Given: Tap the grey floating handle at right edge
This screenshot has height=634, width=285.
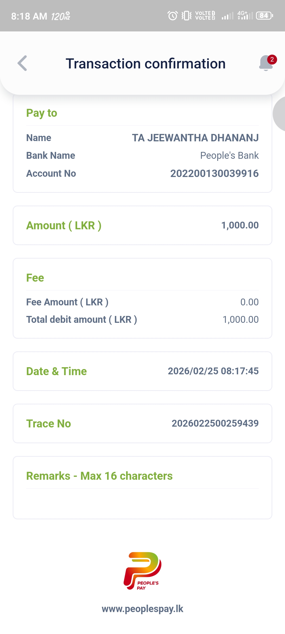Looking at the screenshot, I should (280, 114).
